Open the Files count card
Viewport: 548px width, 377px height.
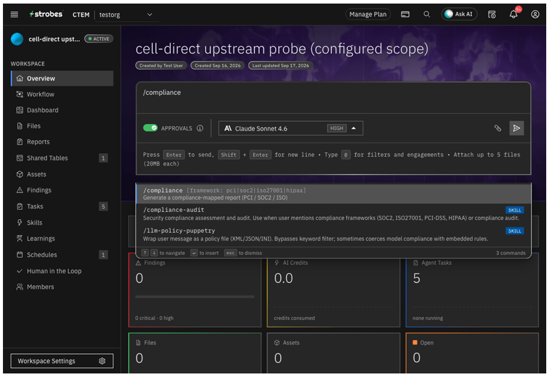tap(194, 353)
